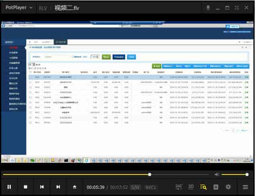Jump to the previous file
This screenshot has width=255, height=196.
(x=42, y=187)
